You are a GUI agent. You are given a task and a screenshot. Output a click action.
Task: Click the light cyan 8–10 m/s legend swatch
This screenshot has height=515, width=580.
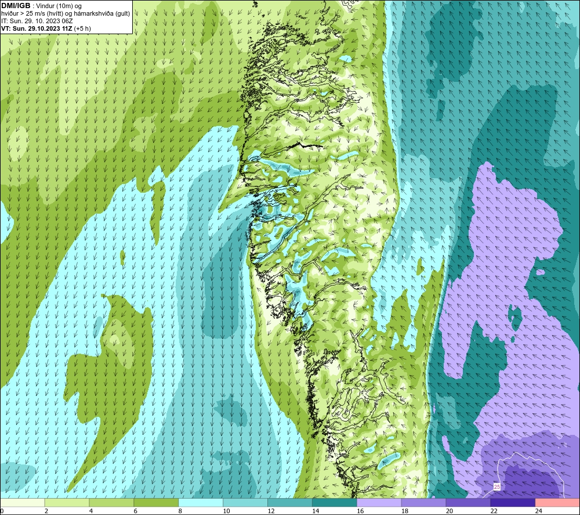[x=201, y=503]
